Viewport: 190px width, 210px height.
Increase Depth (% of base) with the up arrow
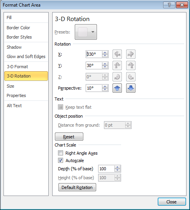point(117,167)
